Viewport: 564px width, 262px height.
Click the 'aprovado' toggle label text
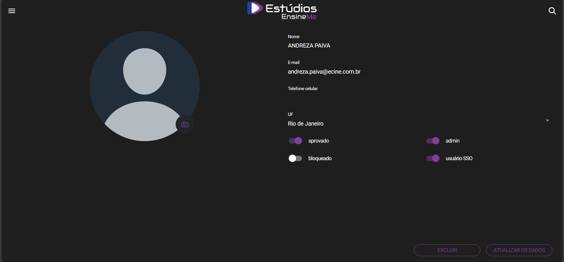(x=318, y=141)
